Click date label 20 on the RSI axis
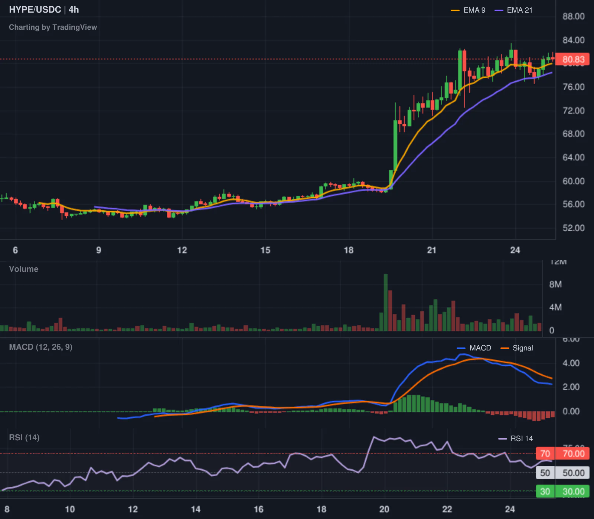Image resolution: width=594 pixels, height=519 pixels. tap(384, 509)
